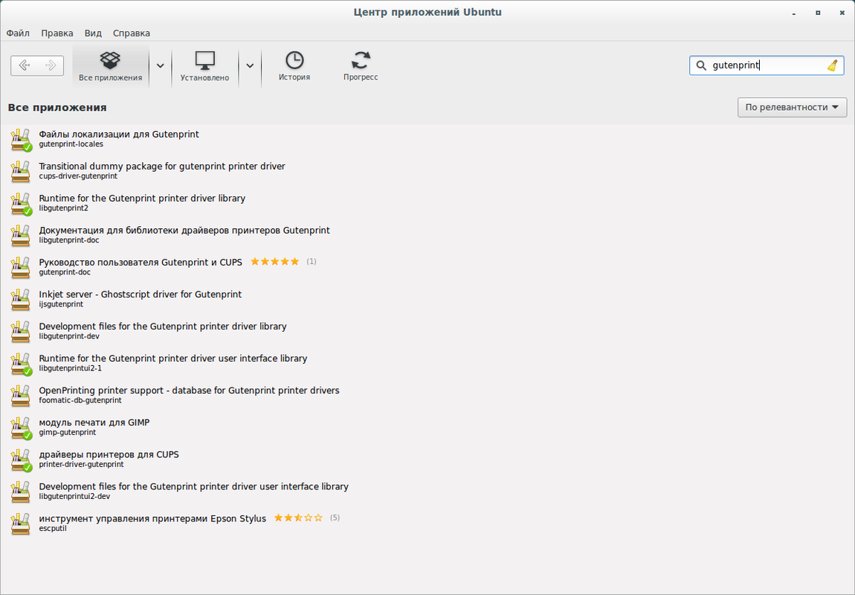855x595 pixels.
Task: Select модуль печати для GIMP entry
Action: (427, 428)
